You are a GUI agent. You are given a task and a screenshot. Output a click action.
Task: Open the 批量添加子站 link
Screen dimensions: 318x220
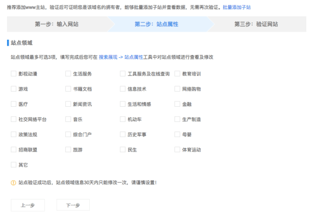237,8
